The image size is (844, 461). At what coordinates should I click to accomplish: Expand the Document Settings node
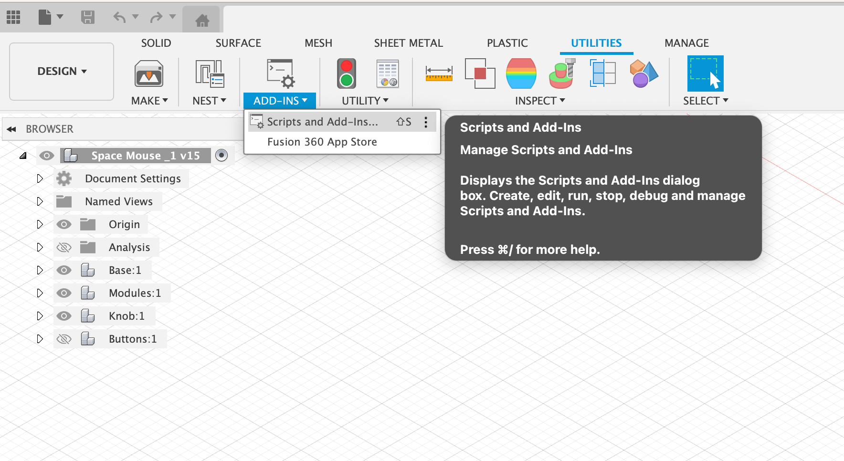tap(40, 178)
